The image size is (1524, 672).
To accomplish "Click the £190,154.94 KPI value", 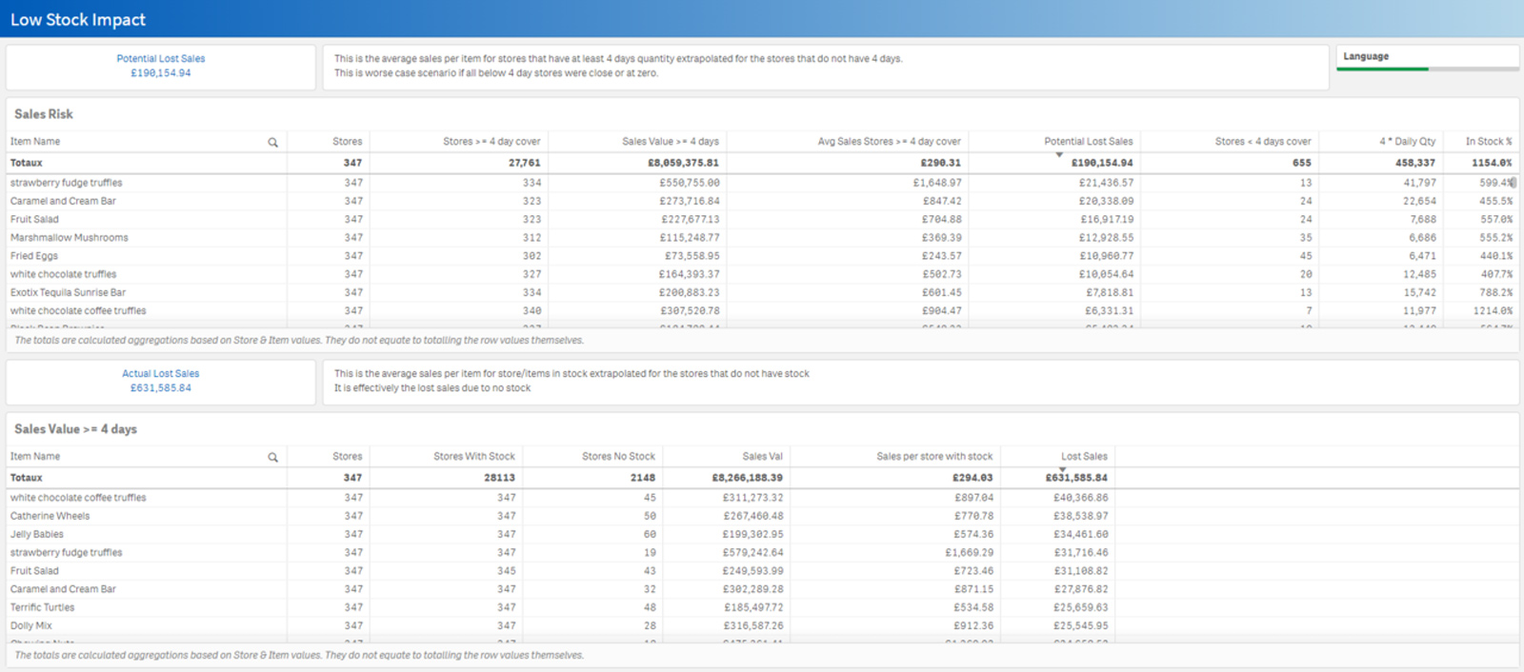I will 161,73.
